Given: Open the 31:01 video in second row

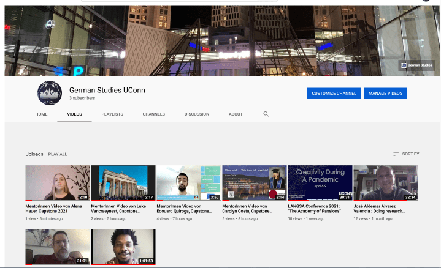Looking at the screenshot, I should (57, 247).
